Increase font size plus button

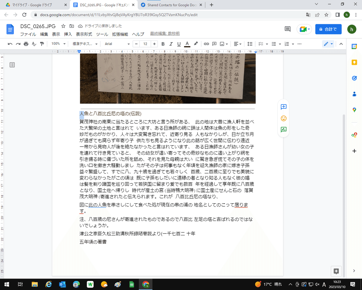pos(154,44)
